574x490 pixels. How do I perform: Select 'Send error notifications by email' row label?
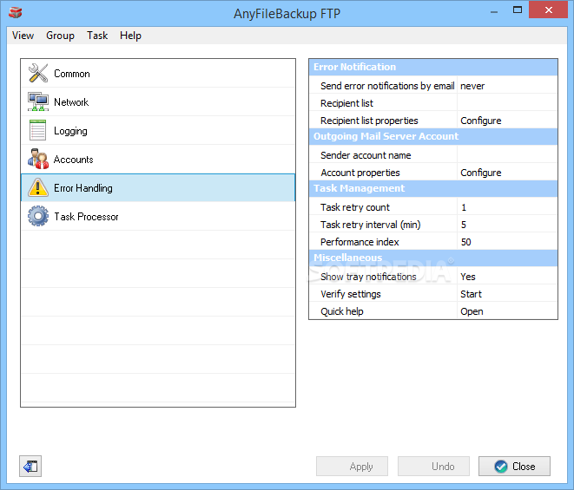click(387, 86)
